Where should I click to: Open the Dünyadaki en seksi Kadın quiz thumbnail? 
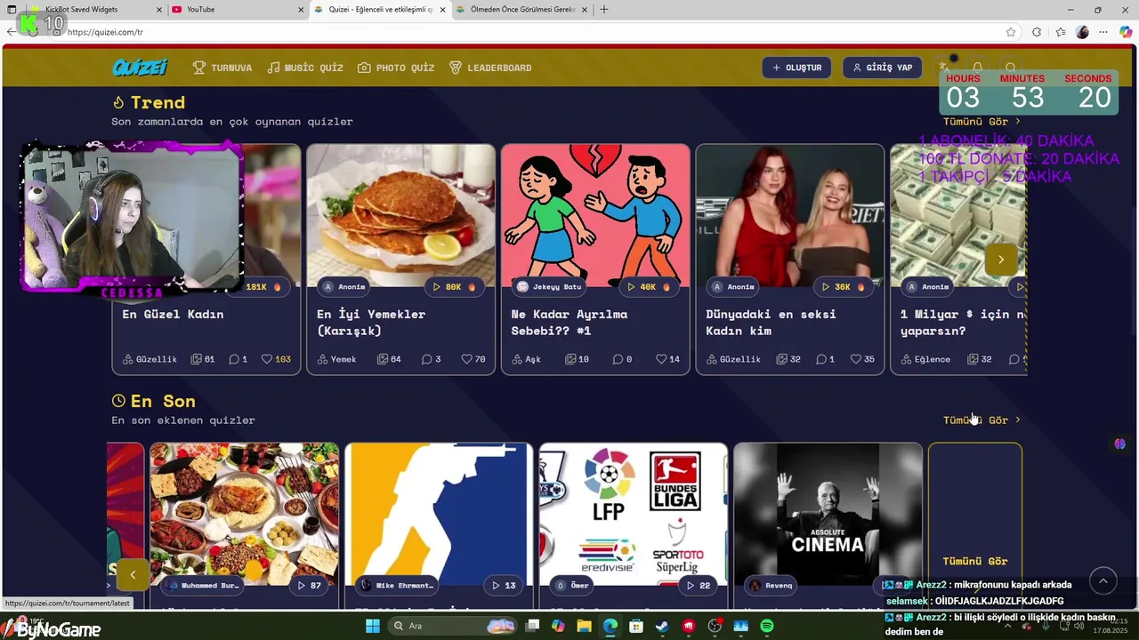(x=790, y=215)
